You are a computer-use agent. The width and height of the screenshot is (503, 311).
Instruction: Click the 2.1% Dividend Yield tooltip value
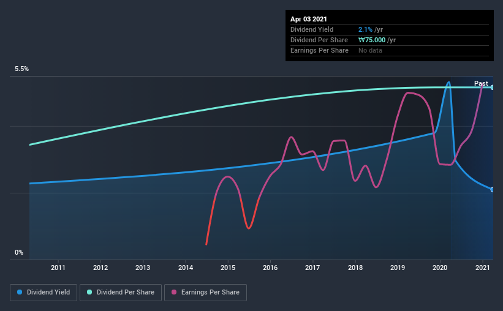[365, 29]
